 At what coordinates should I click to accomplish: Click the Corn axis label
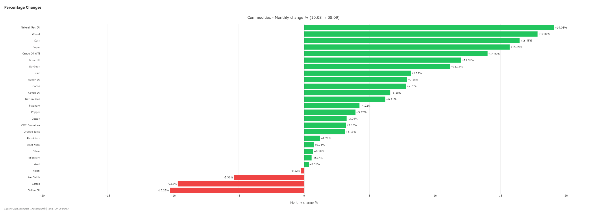pyautogui.click(x=37, y=41)
